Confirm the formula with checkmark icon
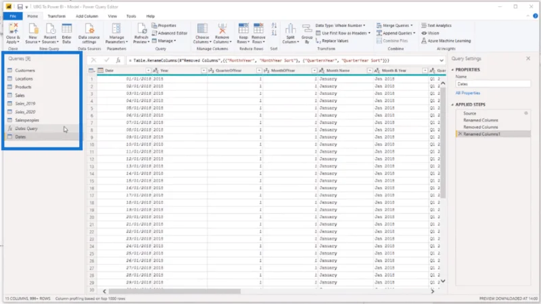The image size is (541, 304). click(107, 60)
